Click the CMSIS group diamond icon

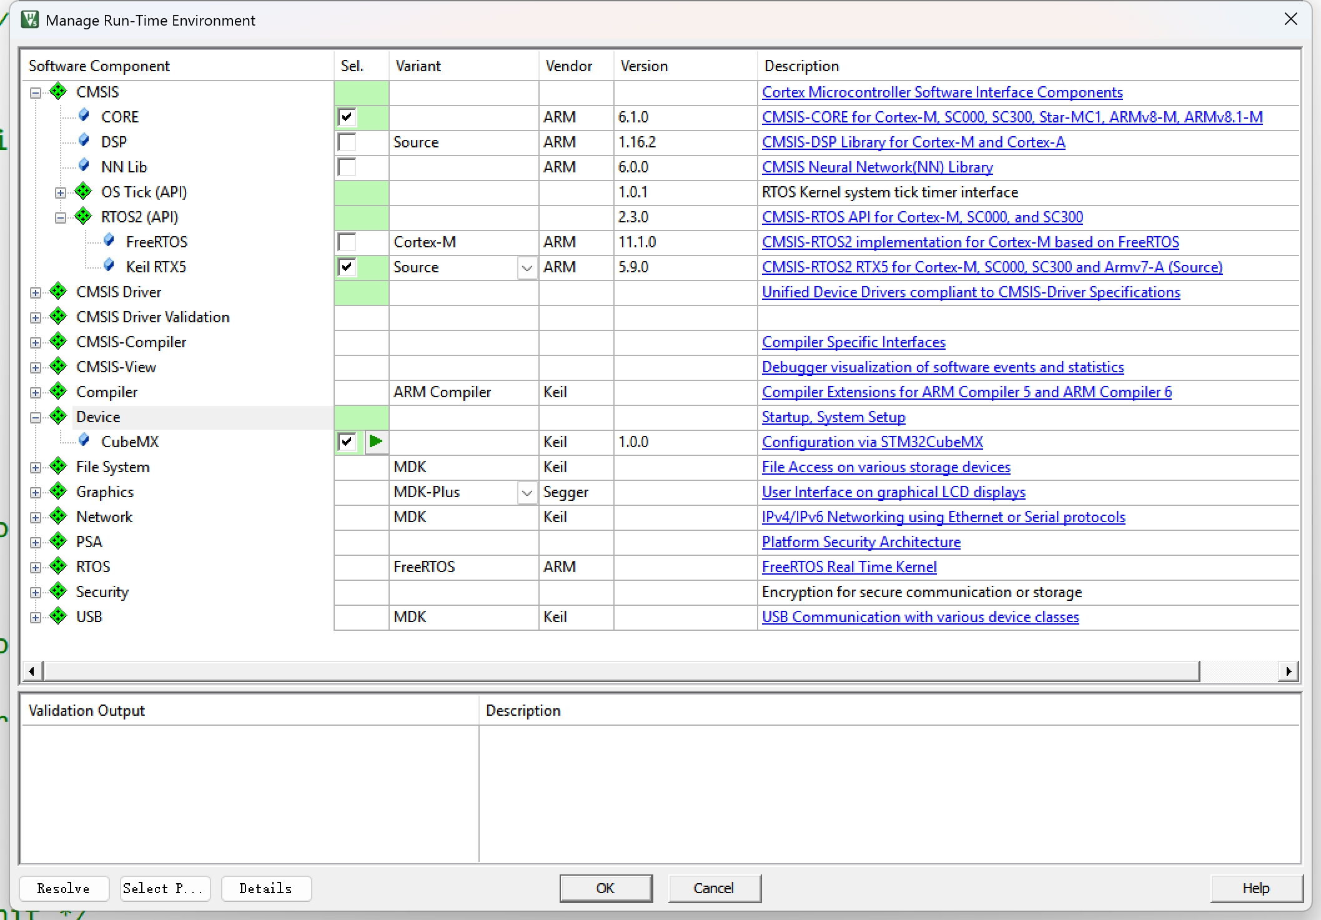click(x=58, y=92)
